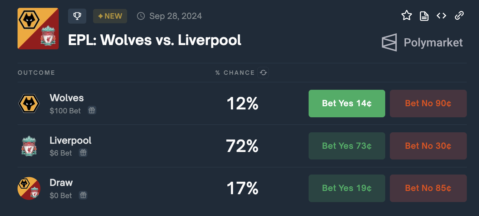
Task: Click the trophy icon badge
Action: pos(77,16)
